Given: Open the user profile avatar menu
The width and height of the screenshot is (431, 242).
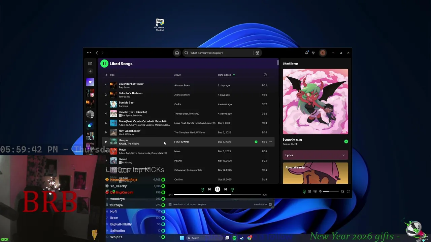Looking at the screenshot, I should pyautogui.click(x=323, y=53).
